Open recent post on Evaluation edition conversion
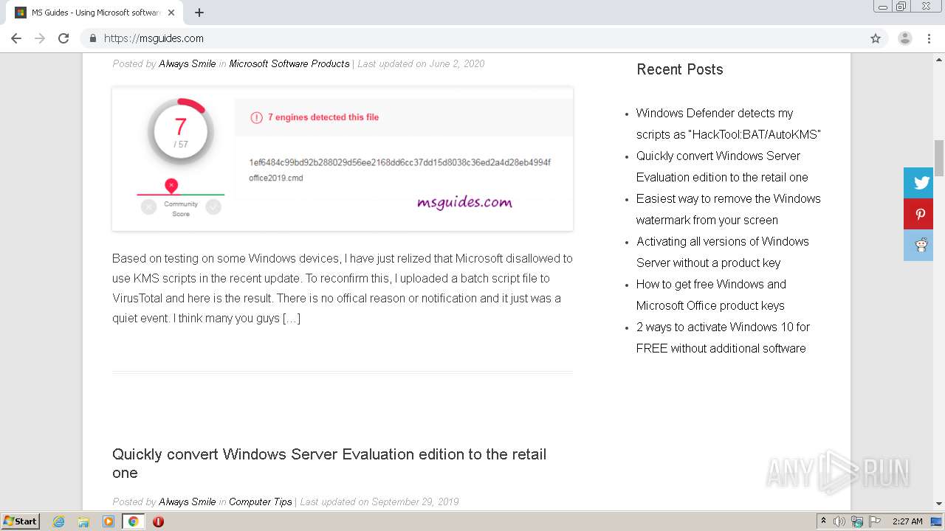The image size is (945, 531). point(722,167)
